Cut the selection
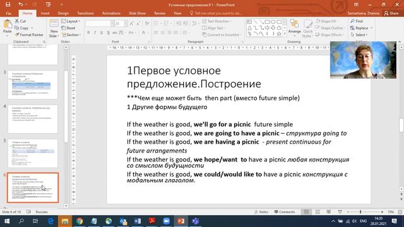Screen dimensions: 404x227 20,21
